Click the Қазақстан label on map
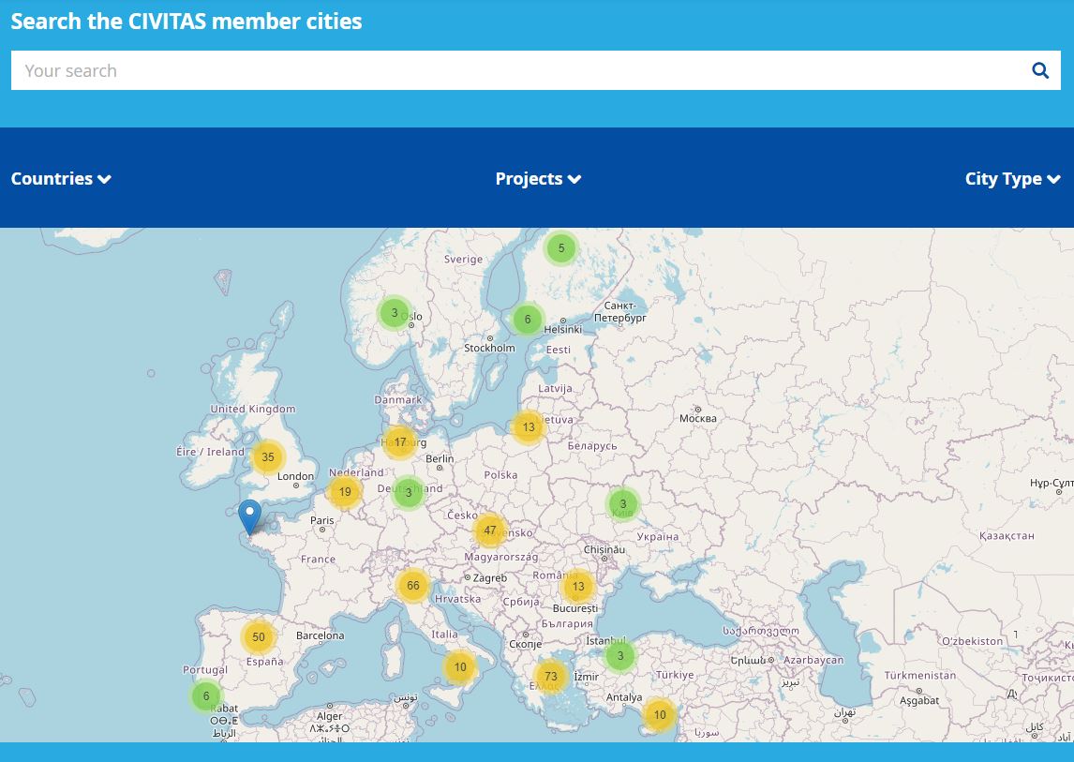 click(x=1007, y=536)
